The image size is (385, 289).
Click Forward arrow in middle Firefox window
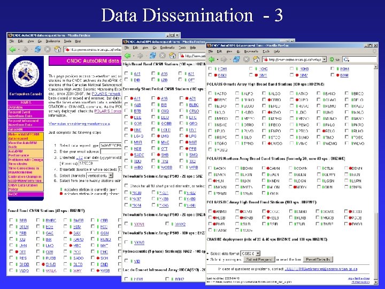point(140,56)
